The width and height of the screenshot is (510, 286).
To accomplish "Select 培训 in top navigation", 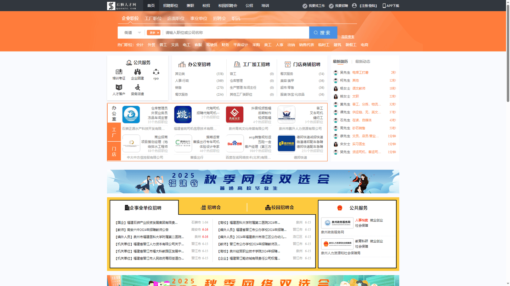I will pos(265,6).
